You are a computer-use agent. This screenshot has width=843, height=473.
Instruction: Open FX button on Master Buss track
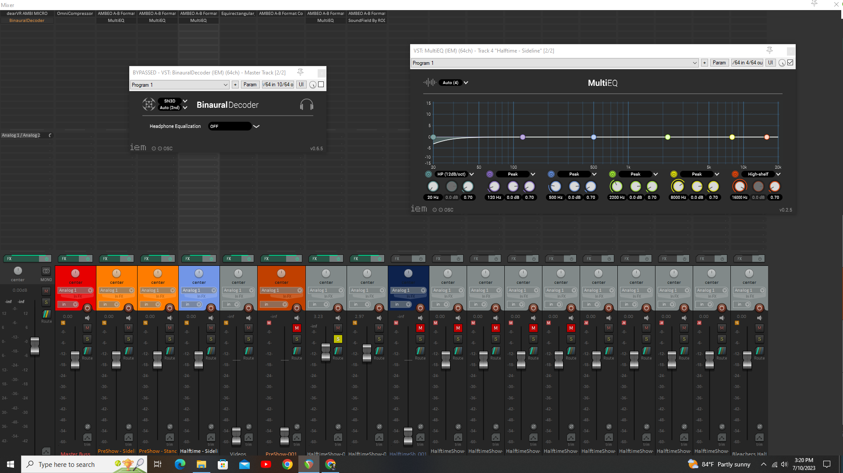65,259
